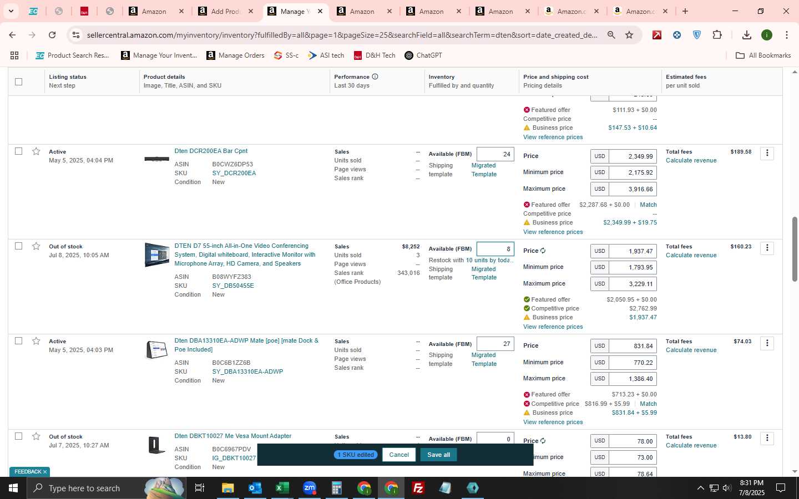The height and width of the screenshot is (499, 799).
Task: Click the DCR200EA price field 2,349.99
Action: pos(633,156)
